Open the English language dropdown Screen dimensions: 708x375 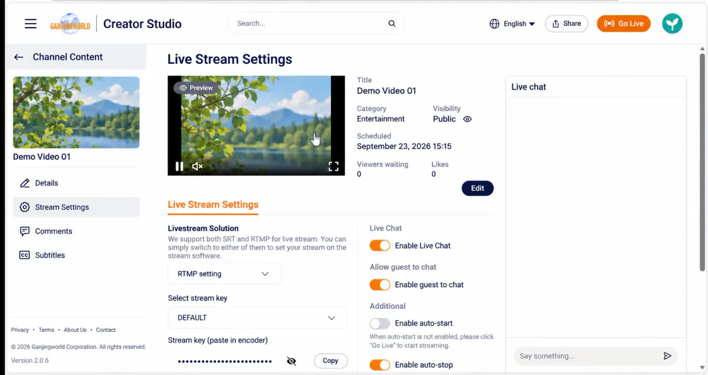512,24
